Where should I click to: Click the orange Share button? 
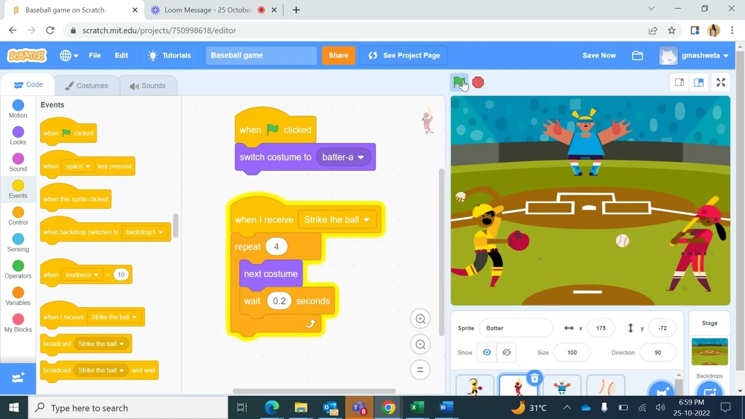338,55
